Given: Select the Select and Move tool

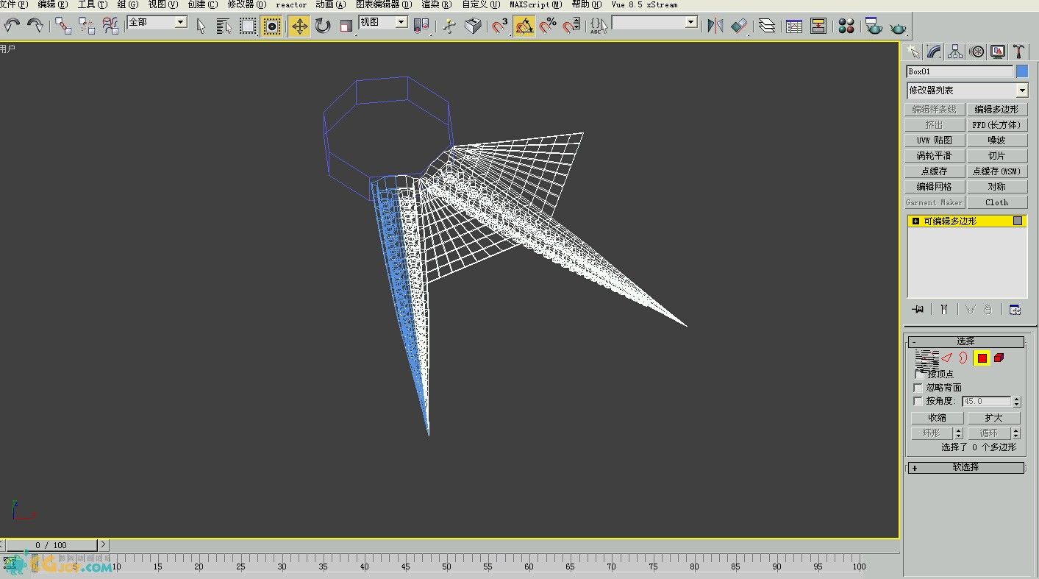Looking at the screenshot, I should (299, 26).
